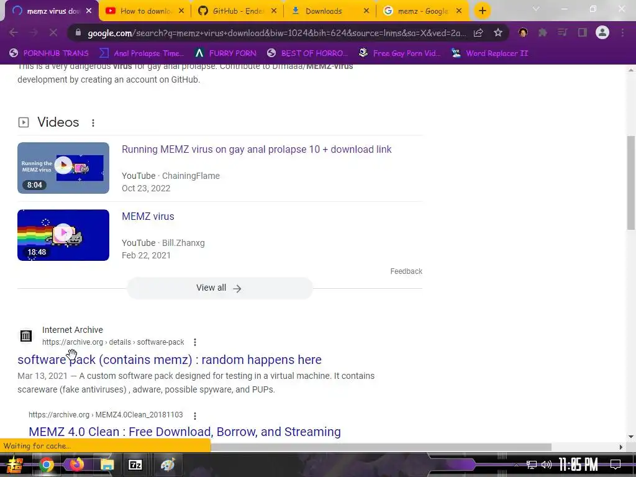Close the Downloads tab
The height and width of the screenshot is (477, 636).
tap(366, 11)
